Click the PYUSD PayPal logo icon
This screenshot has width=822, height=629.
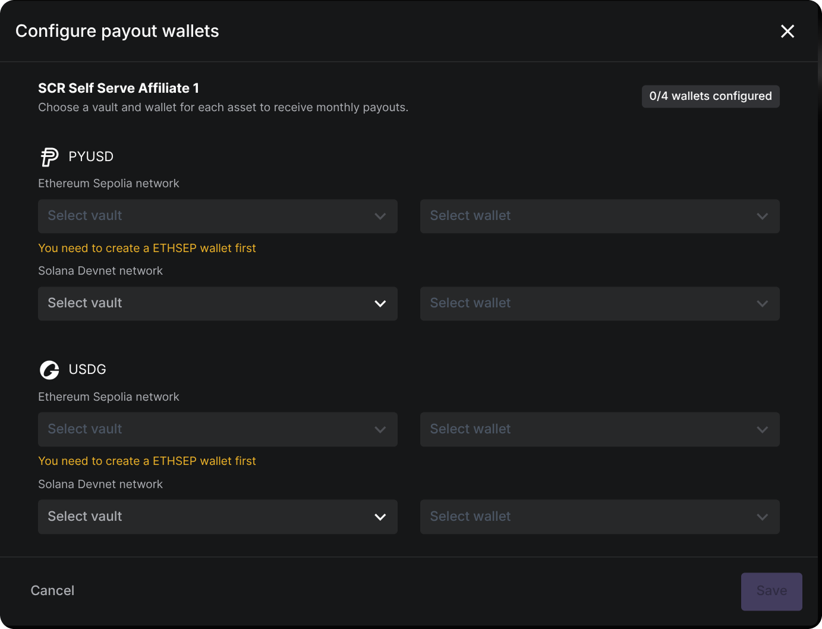(x=49, y=157)
